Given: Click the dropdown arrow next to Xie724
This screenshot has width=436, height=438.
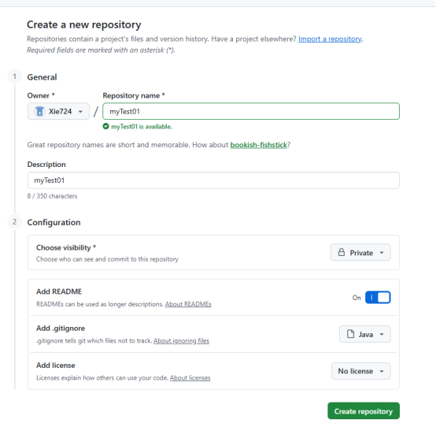Looking at the screenshot, I should point(80,112).
